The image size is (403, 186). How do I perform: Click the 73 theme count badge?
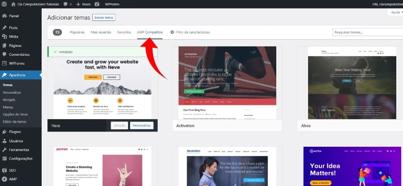coord(57,32)
